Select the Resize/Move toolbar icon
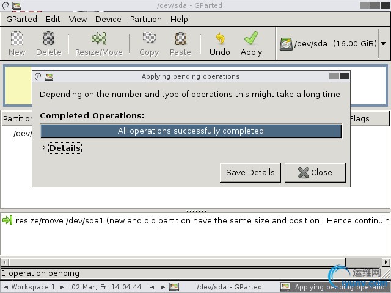Screen dimensions: 391x293 point(99,38)
